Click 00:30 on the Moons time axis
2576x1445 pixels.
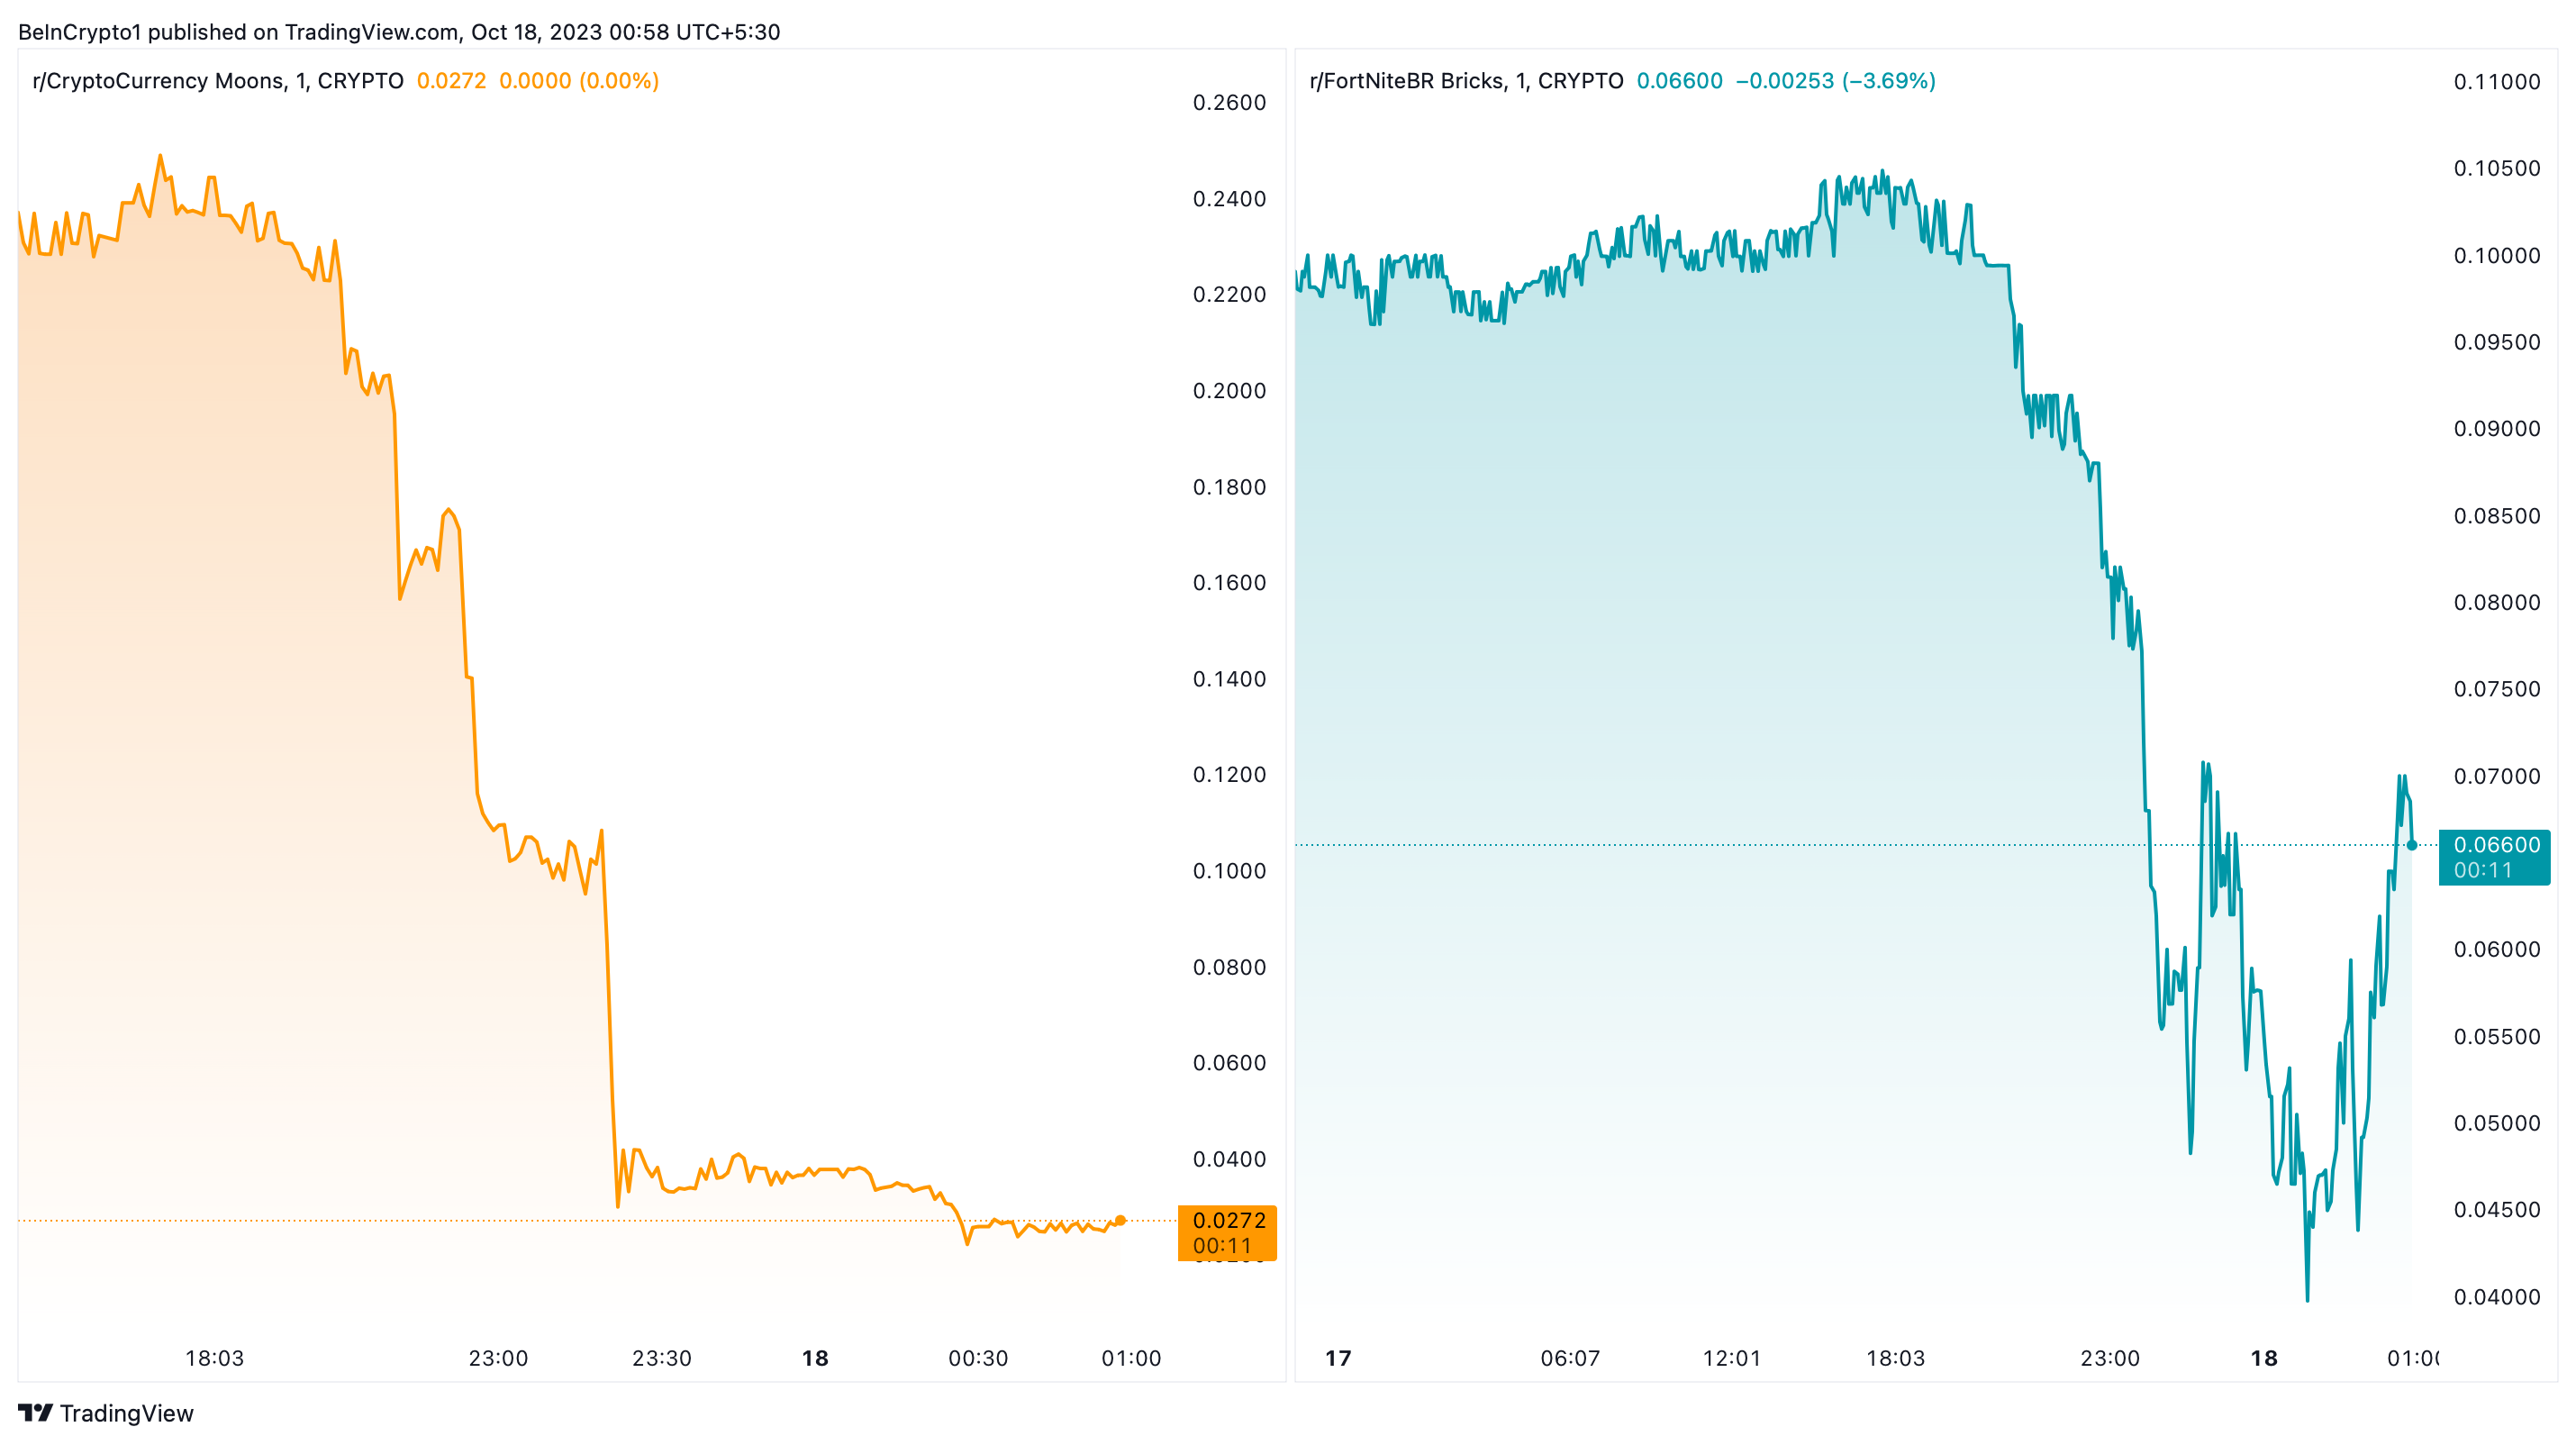tap(978, 1358)
